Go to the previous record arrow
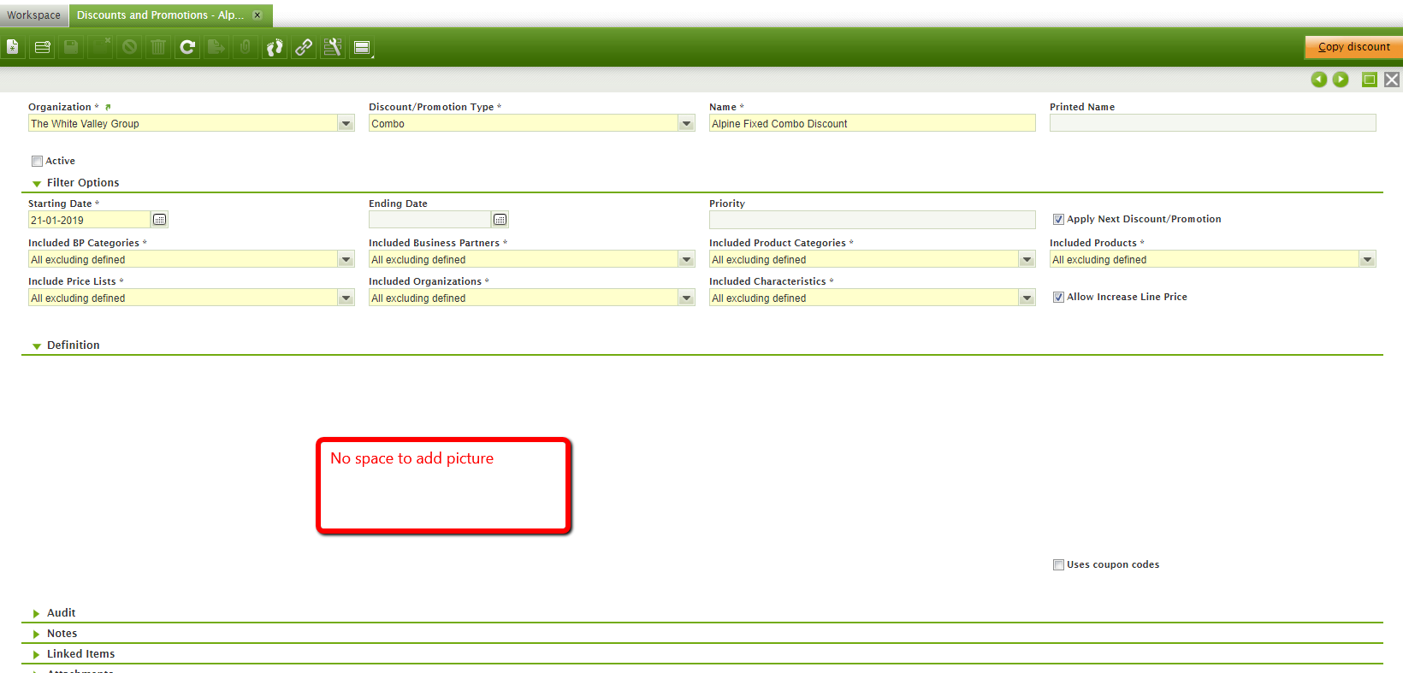The image size is (1403, 673). point(1318,80)
